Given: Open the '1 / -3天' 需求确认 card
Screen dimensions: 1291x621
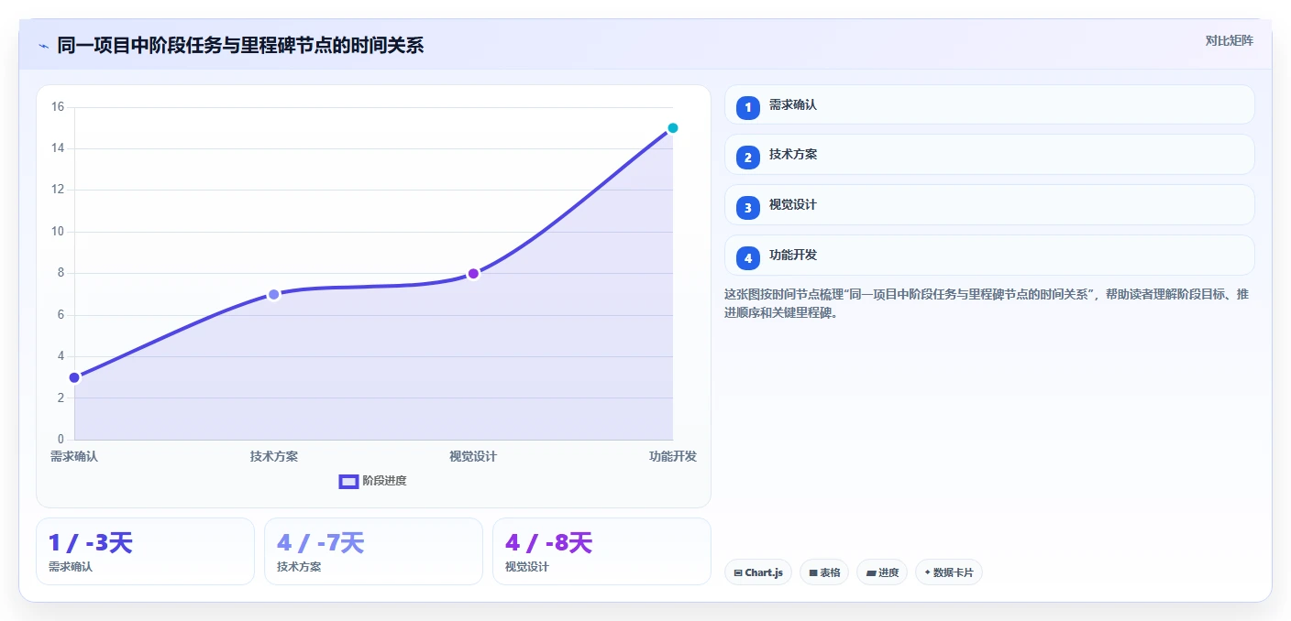Looking at the screenshot, I should [x=145, y=551].
